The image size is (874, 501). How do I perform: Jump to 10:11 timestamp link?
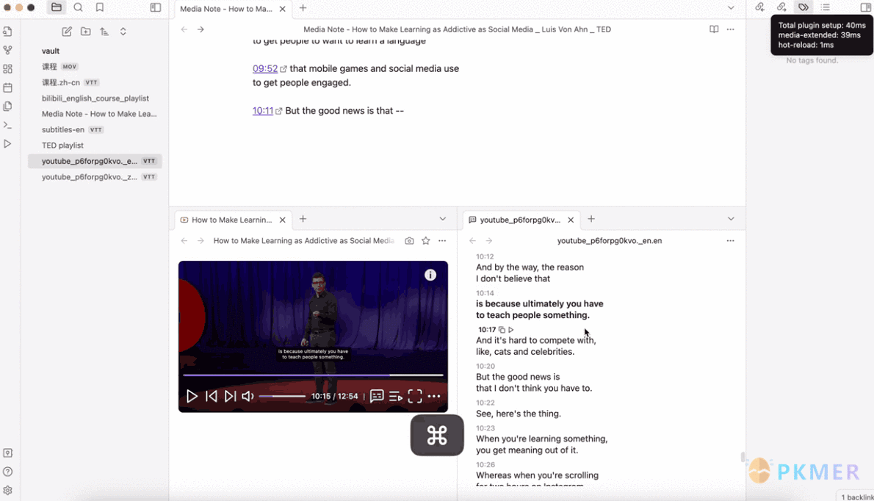tap(262, 110)
